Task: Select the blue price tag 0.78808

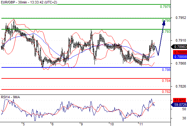Action: point(180,57)
